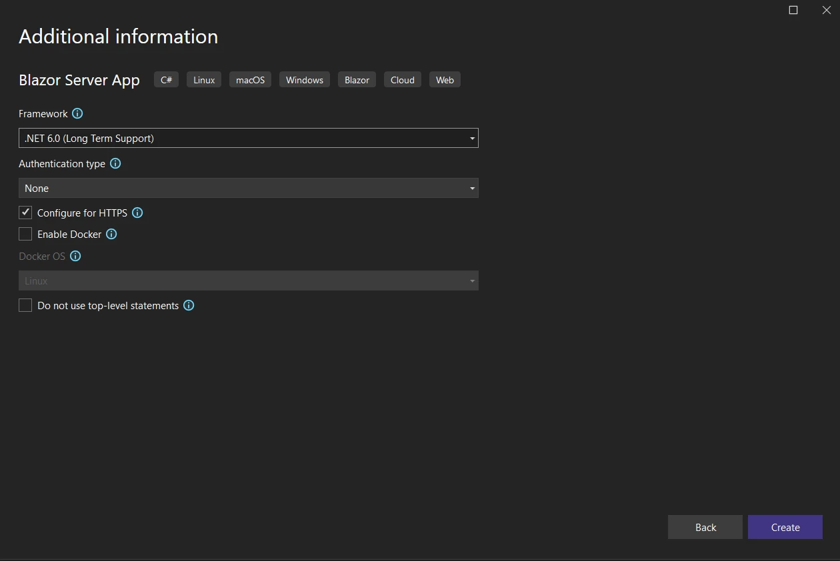This screenshot has height=561, width=840.
Task: Click the Authentication type info icon
Action: click(115, 164)
